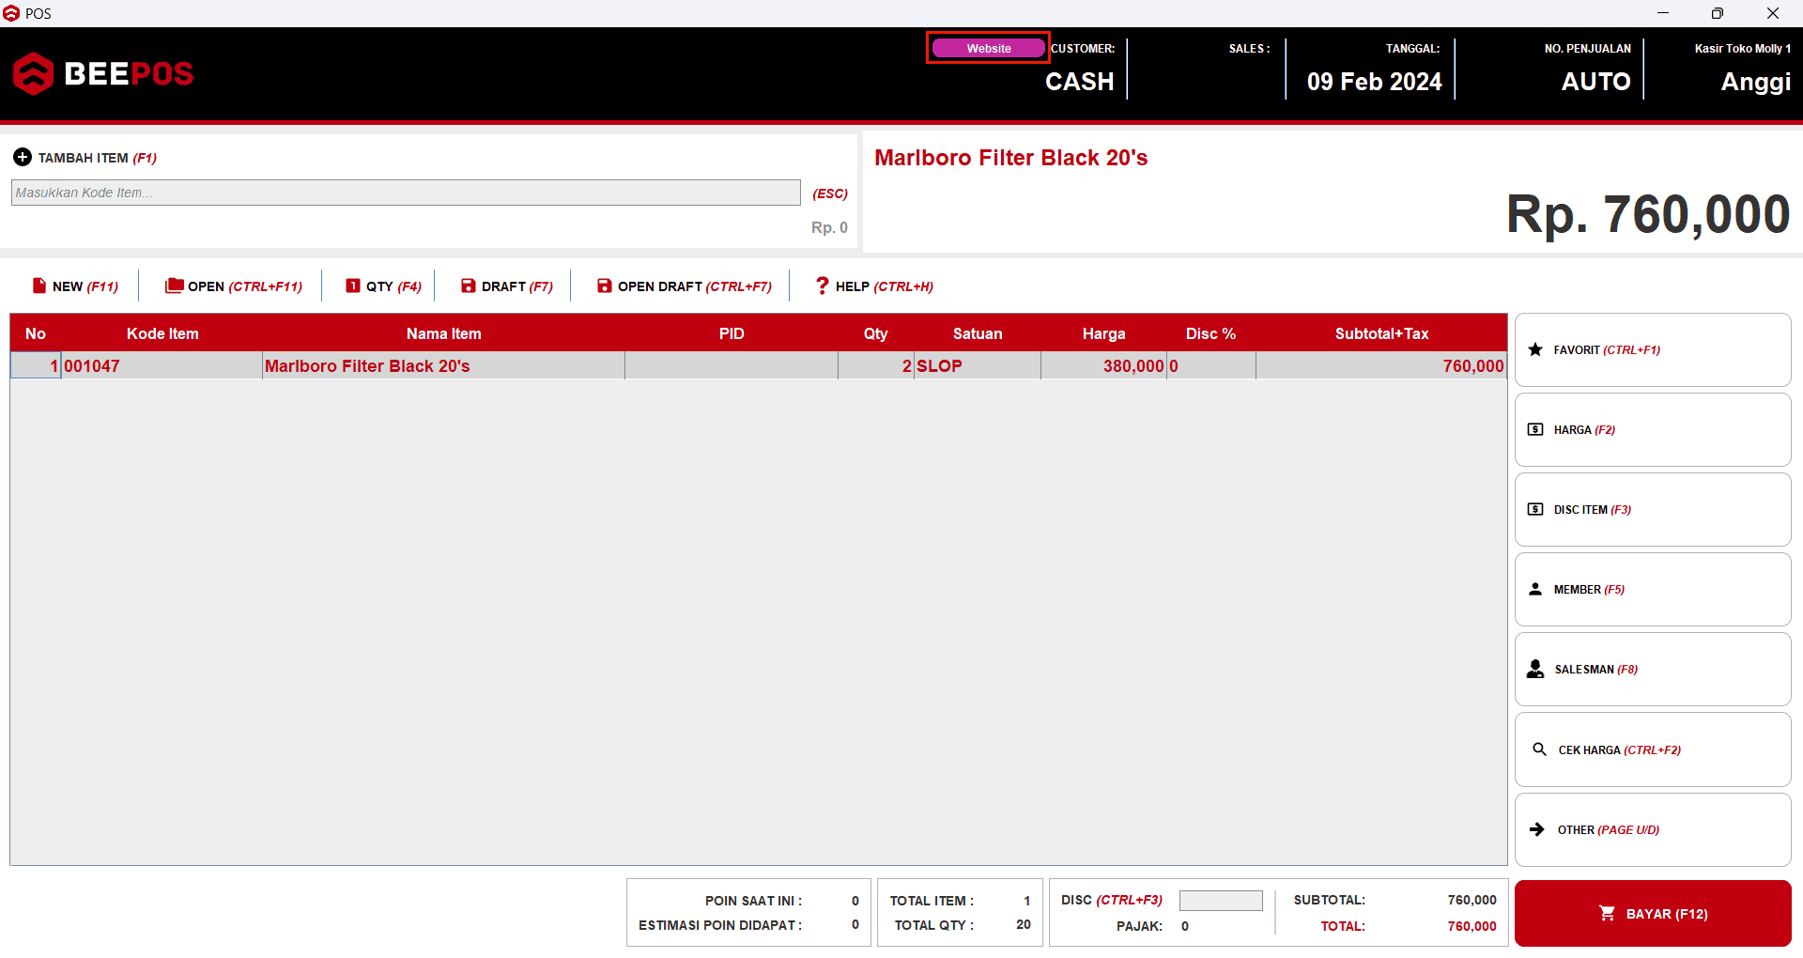Click the BEEPOS logo
This screenshot has width=1803, height=958.
[103, 73]
